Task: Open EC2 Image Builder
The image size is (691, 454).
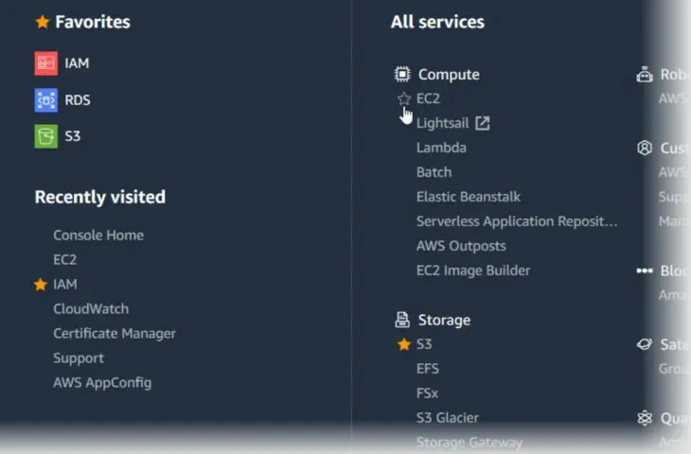Action: [473, 271]
